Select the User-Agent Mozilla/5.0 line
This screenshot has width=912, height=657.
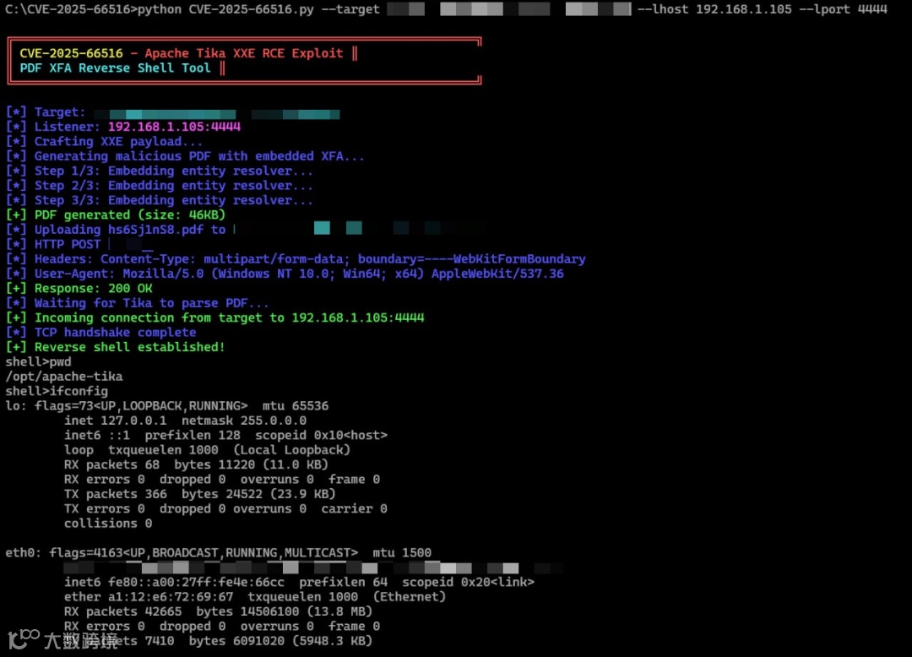[x=285, y=274]
